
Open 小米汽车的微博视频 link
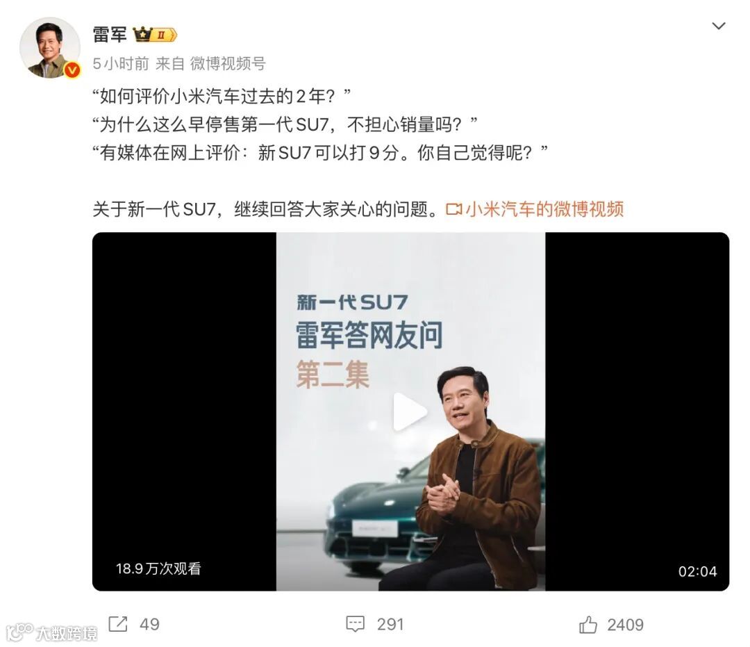tap(544, 209)
